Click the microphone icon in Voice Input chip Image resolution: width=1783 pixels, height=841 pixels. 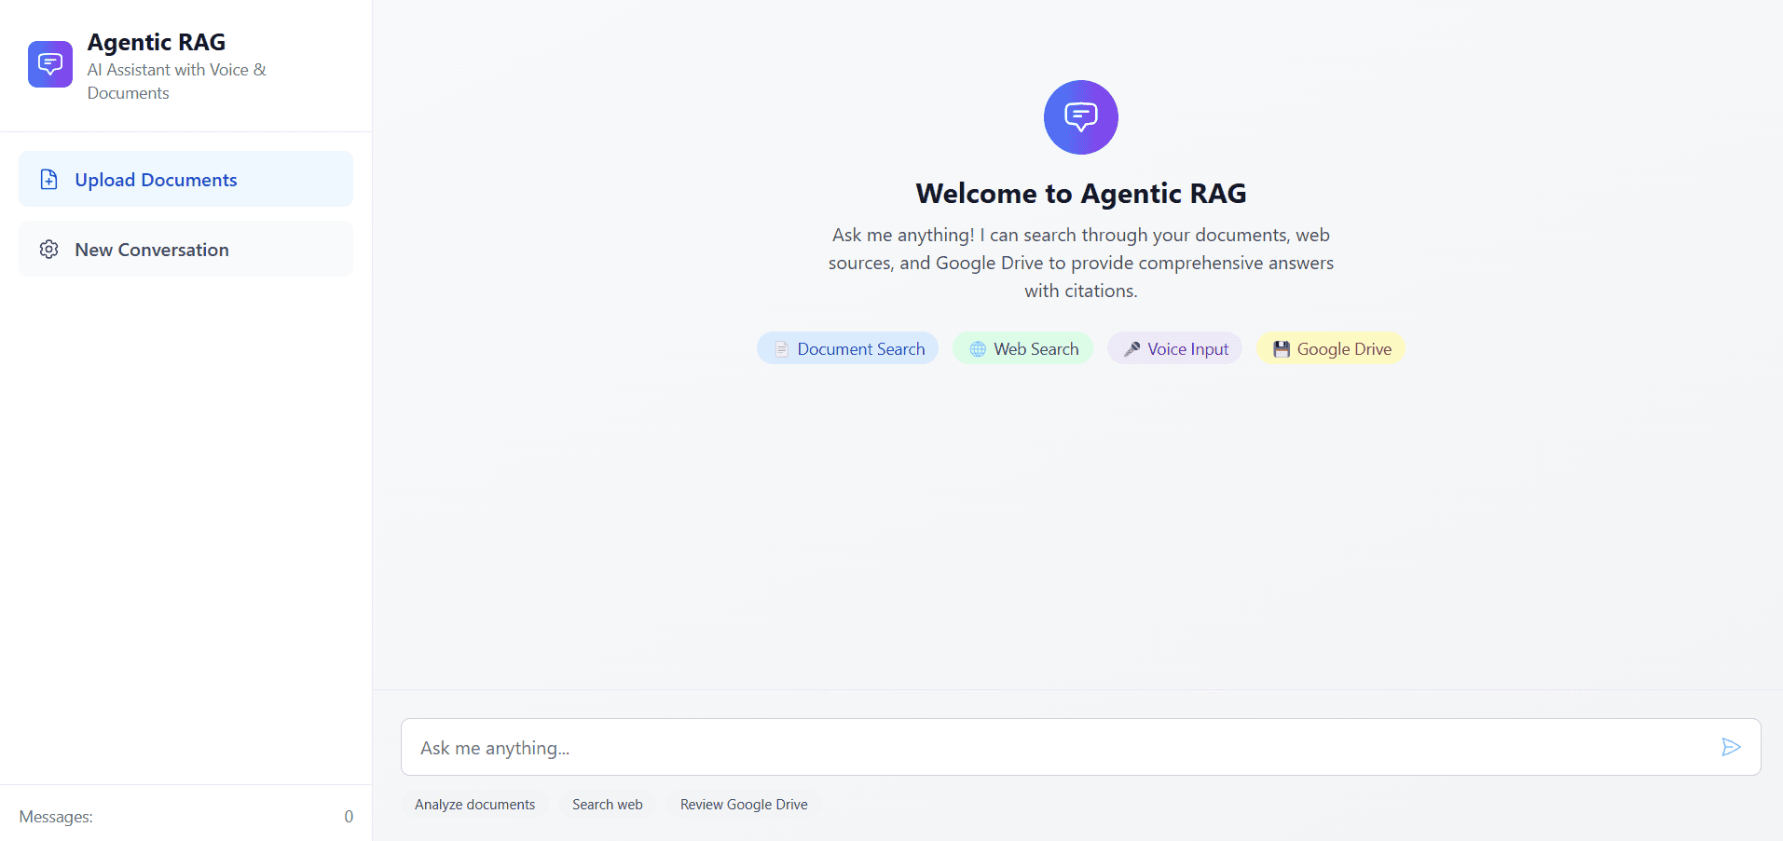1132,349
